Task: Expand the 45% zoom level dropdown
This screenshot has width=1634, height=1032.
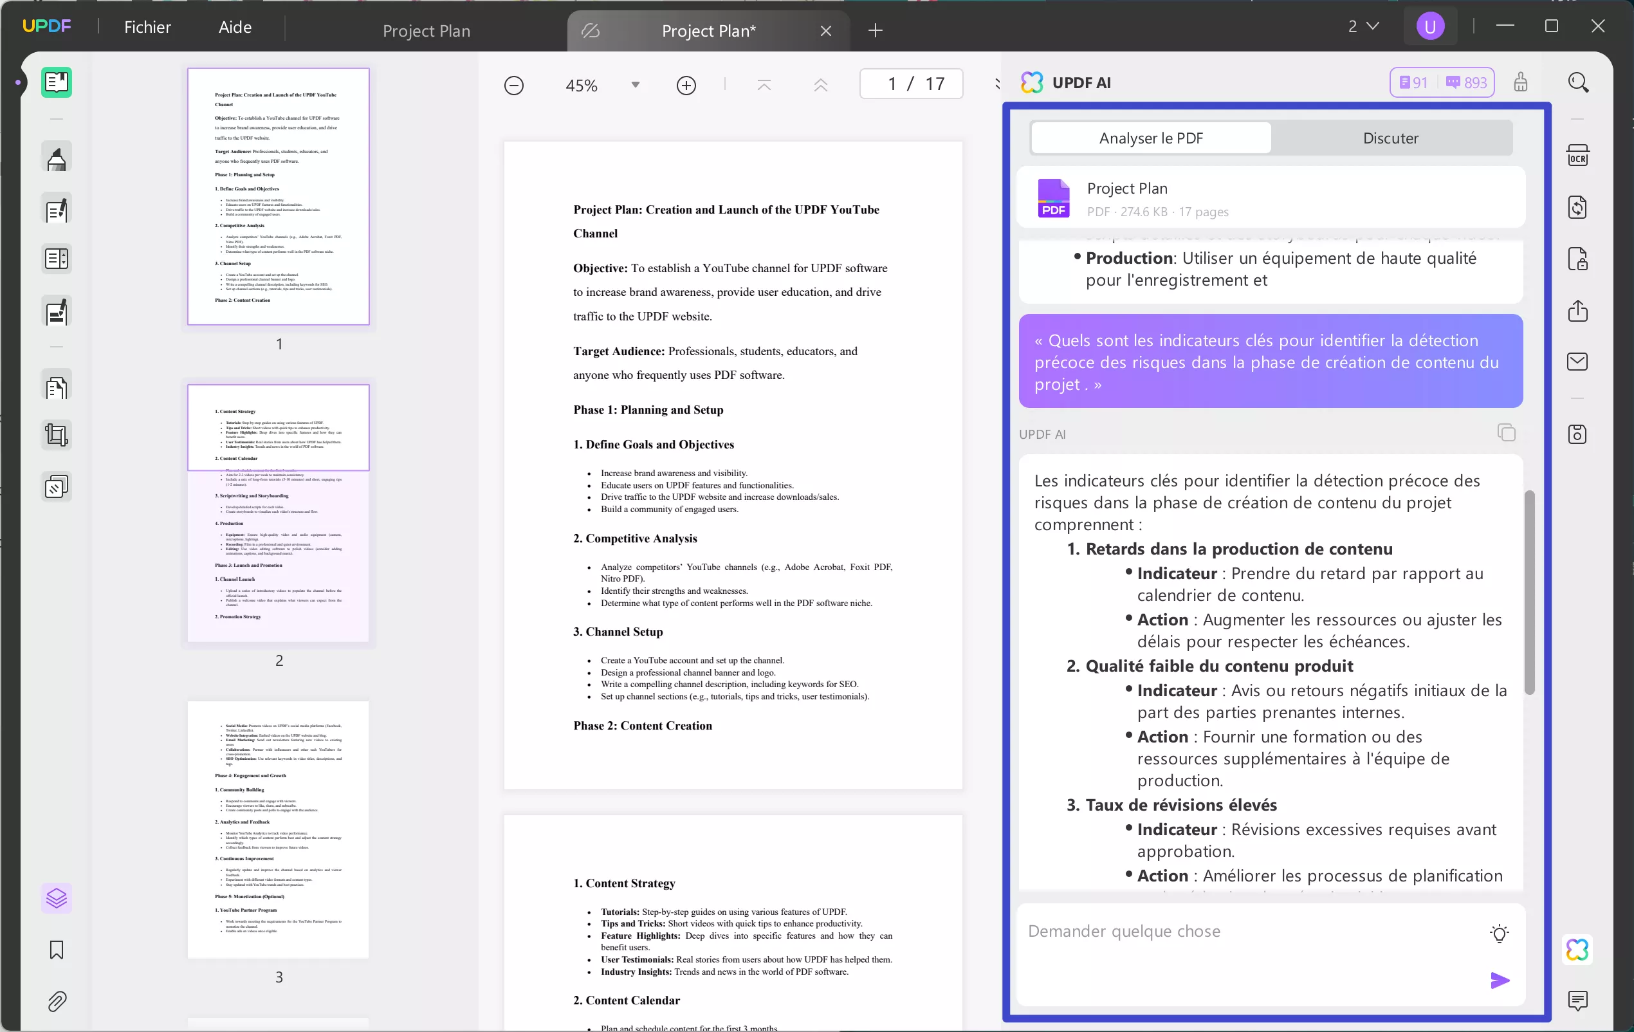Action: point(635,86)
